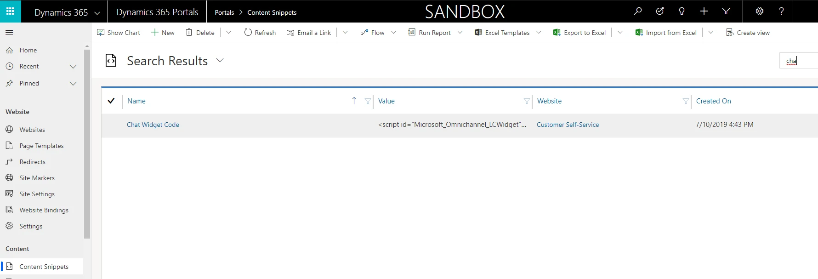
Task: Click the Flow button
Action: coord(373,33)
